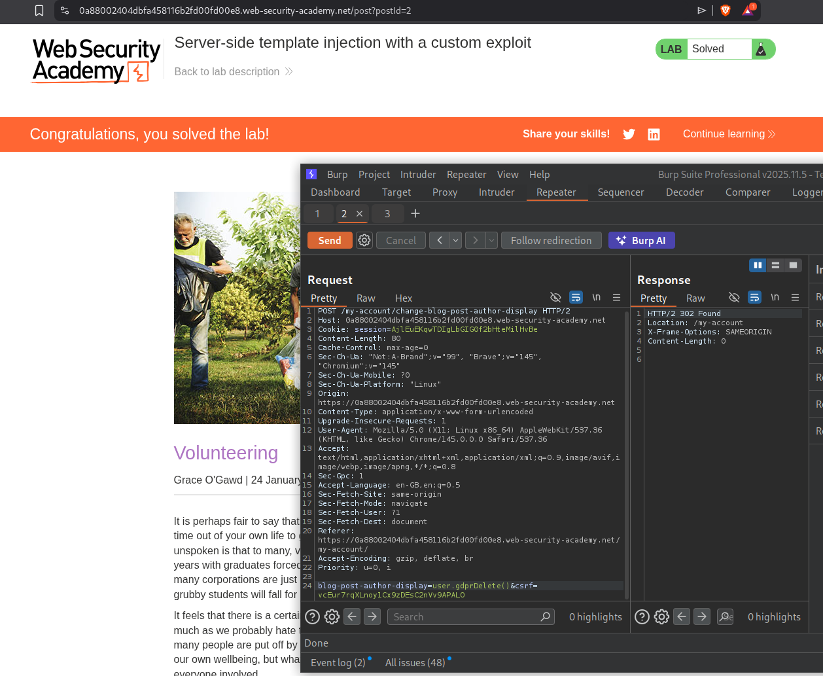This screenshot has height=676, width=823.
Task: Open search settings gear below Response panel
Action: click(x=661, y=616)
